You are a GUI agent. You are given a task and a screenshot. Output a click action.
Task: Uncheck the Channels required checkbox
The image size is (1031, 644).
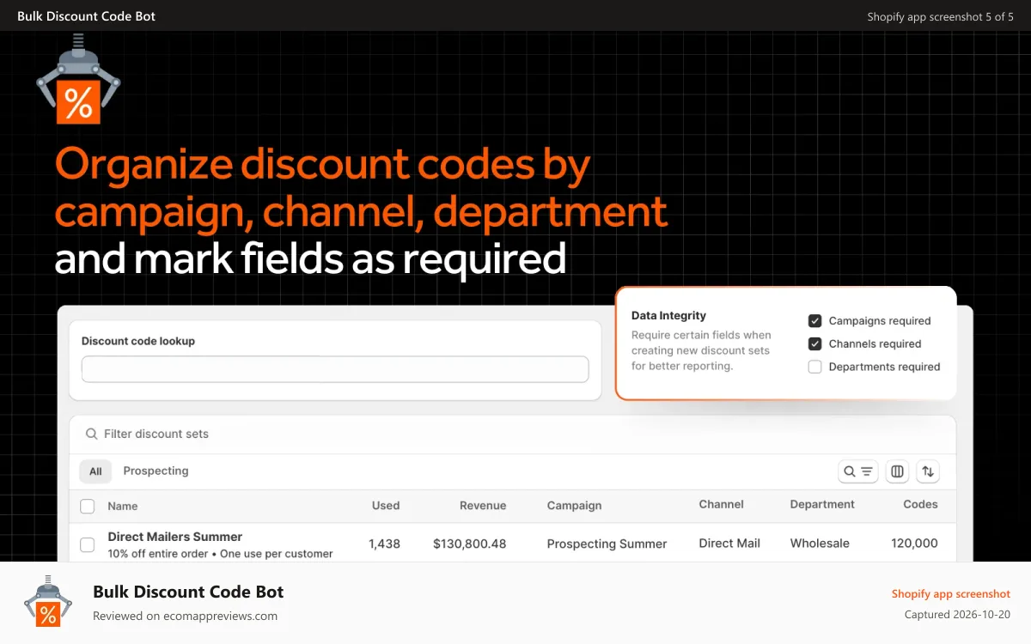pyautogui.click(x=814, y=344)
